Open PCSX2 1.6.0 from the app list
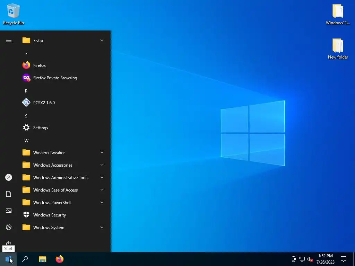This screenshot has height=266, width=355. point(64,103)
